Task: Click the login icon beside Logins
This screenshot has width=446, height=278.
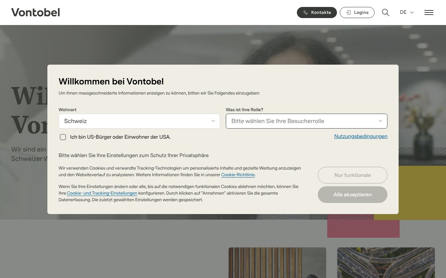Action: (x=348, y=12)
